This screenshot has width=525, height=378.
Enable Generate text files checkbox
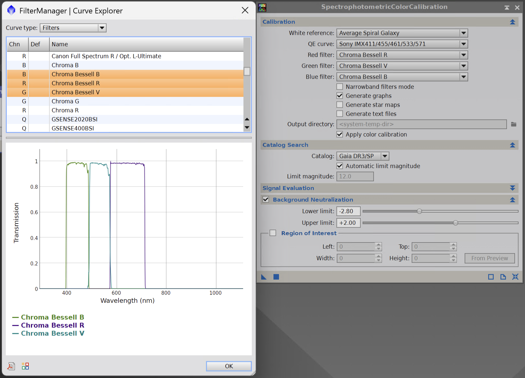click(340, 114)
